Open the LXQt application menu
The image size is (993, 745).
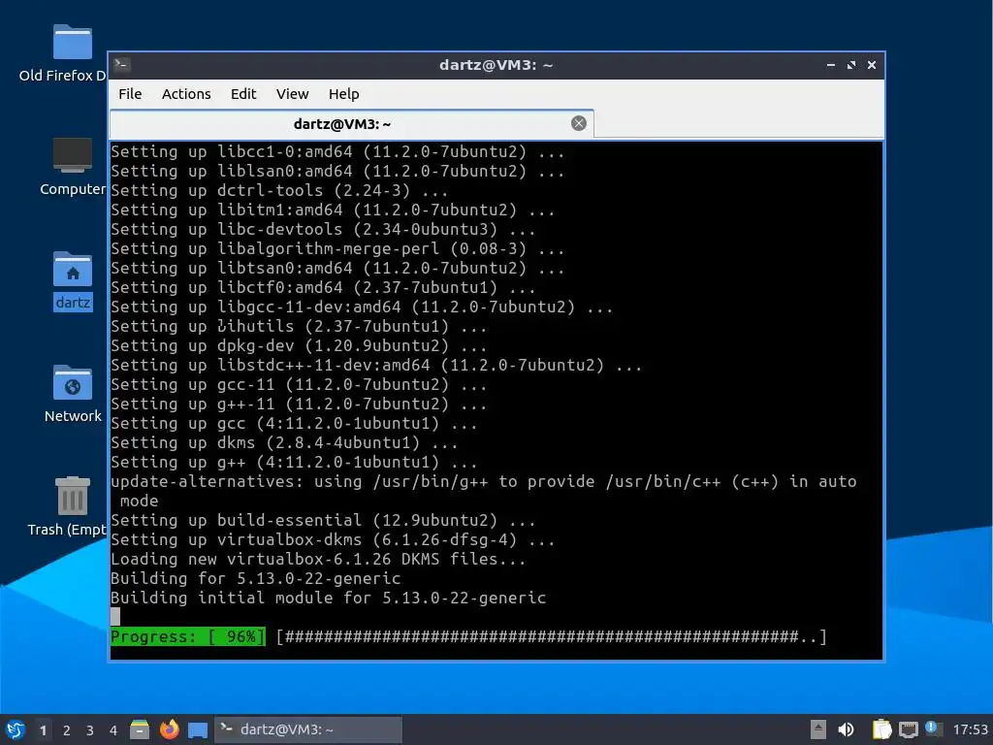16,729
